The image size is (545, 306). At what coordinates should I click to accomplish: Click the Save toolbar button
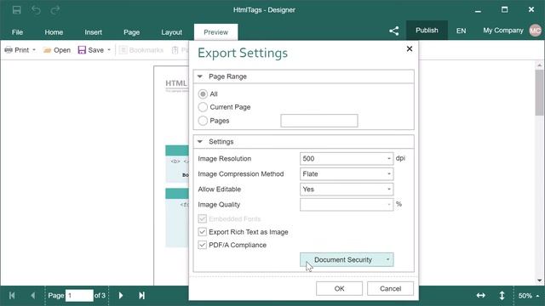pos(91,50)
